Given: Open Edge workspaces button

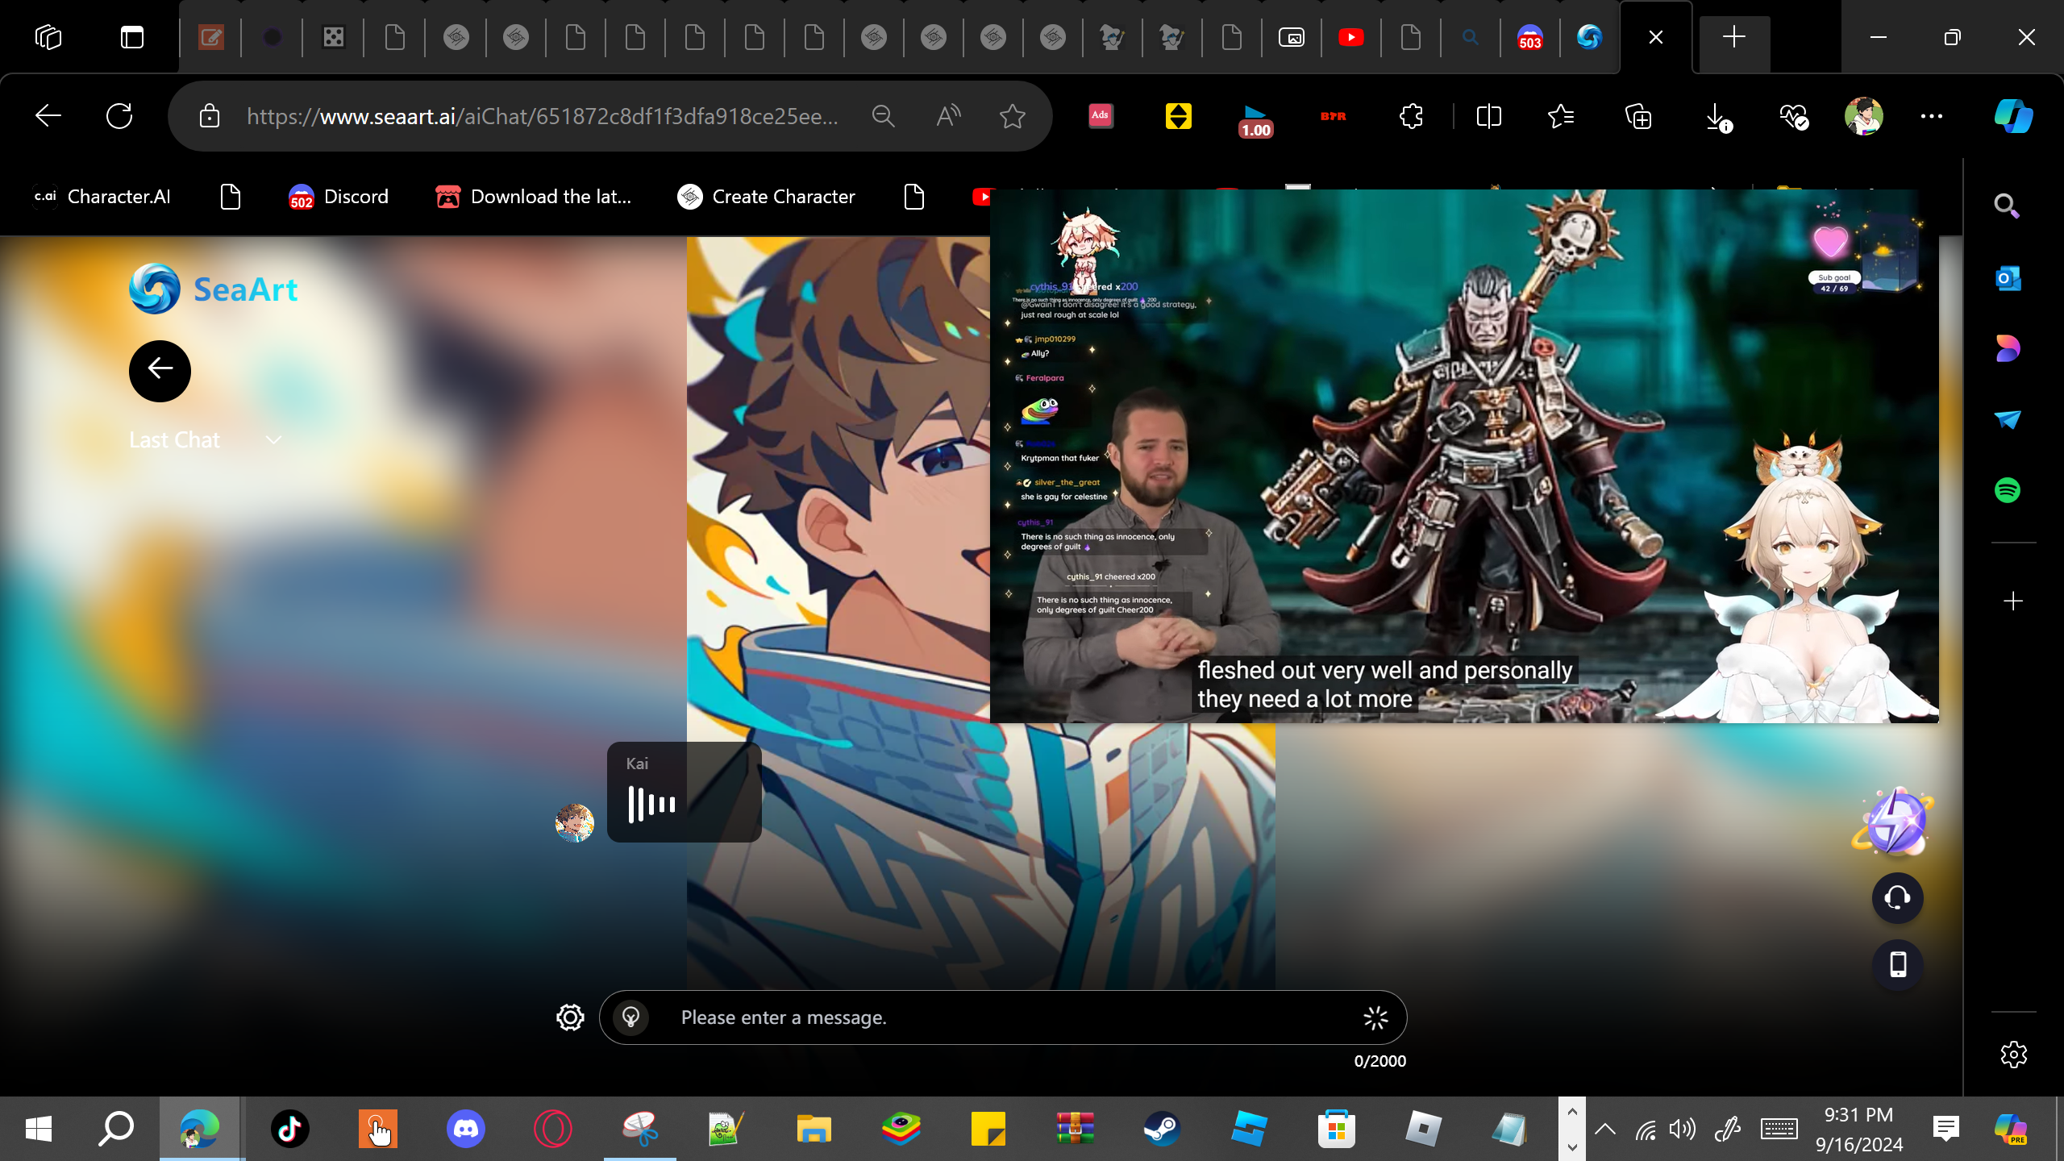Looking at the screenshot, I should [x=48, y=37].
